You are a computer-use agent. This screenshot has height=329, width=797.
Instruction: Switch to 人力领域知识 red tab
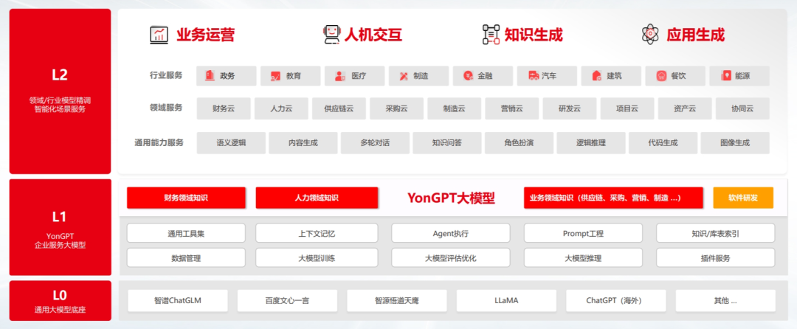(316, 198)
